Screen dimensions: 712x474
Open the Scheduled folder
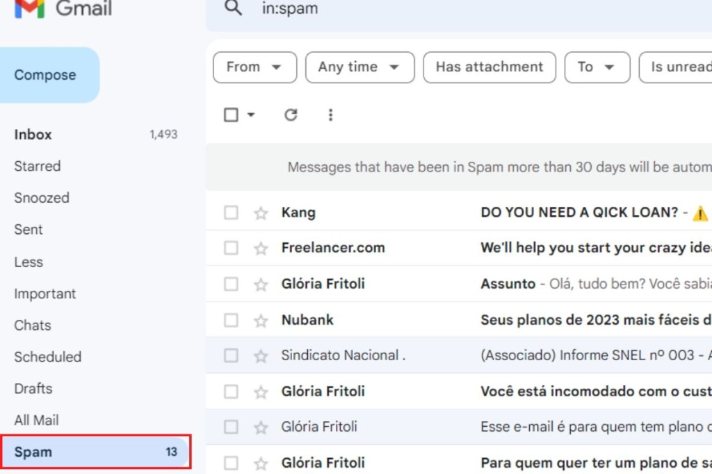pos(95,357)
